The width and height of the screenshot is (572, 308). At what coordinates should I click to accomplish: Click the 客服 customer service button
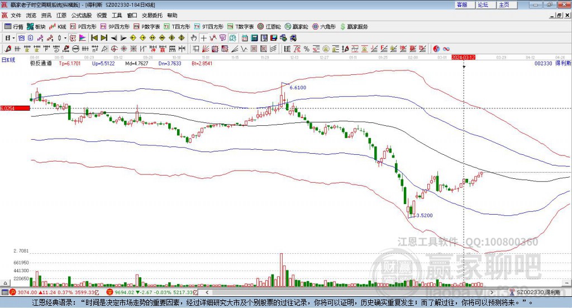pos(465,4)
